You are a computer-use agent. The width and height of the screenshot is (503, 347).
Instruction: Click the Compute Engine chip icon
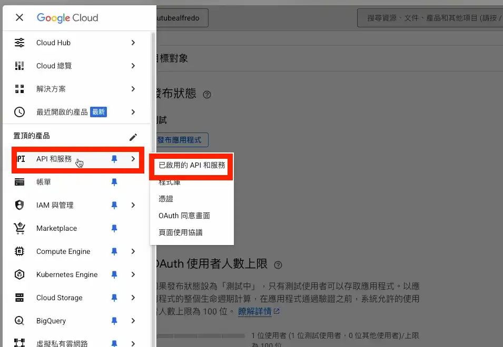pos(19,251)
